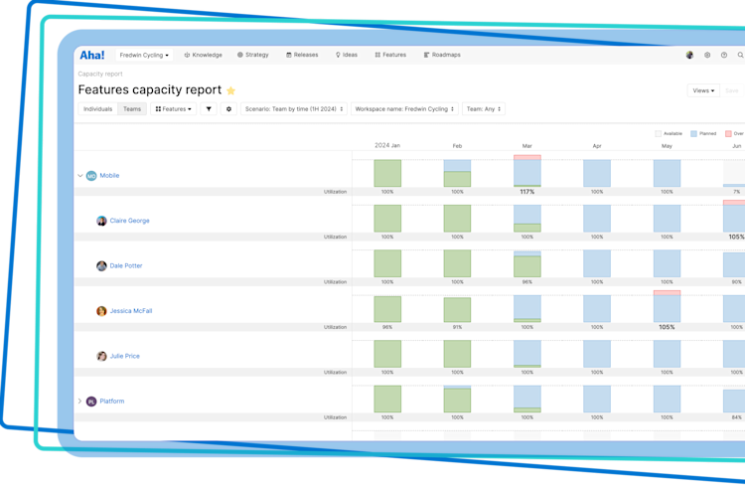Screen dimensions: 745x486
Task: Click Claire George's February capacity bar
Action: point(458,219)
